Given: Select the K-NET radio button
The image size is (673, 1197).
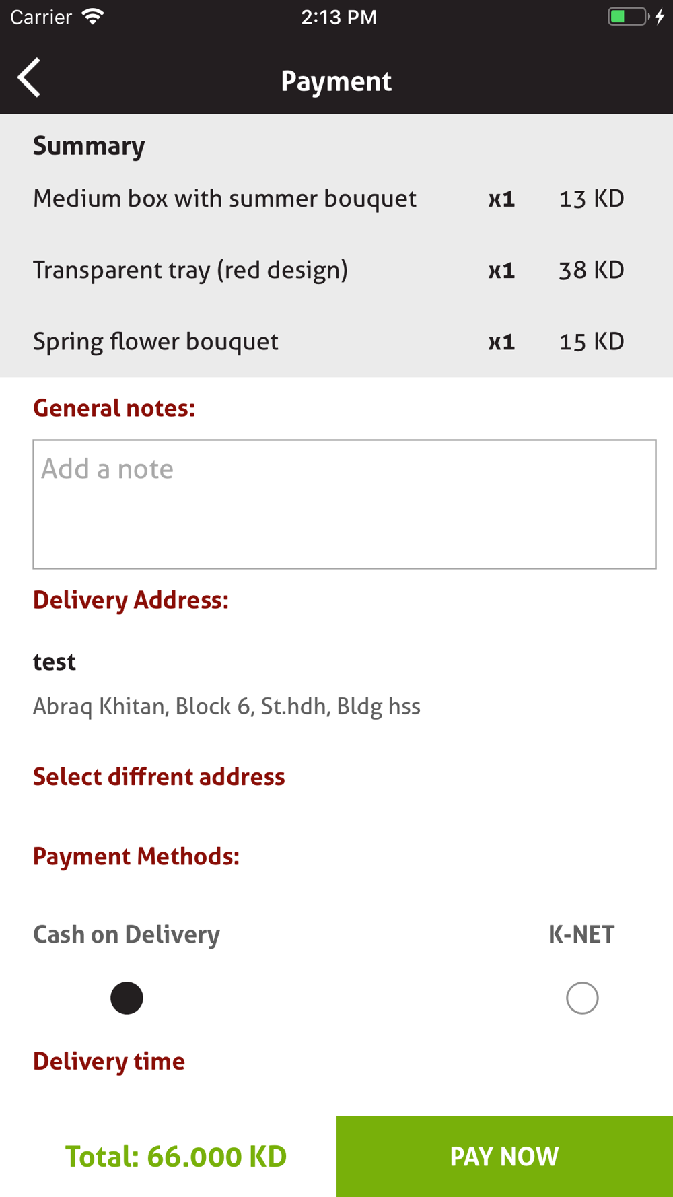Looking at the screenshot, I should pos(582,998).
